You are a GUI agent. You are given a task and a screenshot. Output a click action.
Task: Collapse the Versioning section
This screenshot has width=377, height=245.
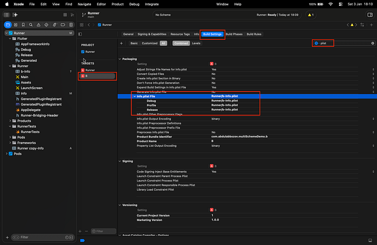pos(120,205)
